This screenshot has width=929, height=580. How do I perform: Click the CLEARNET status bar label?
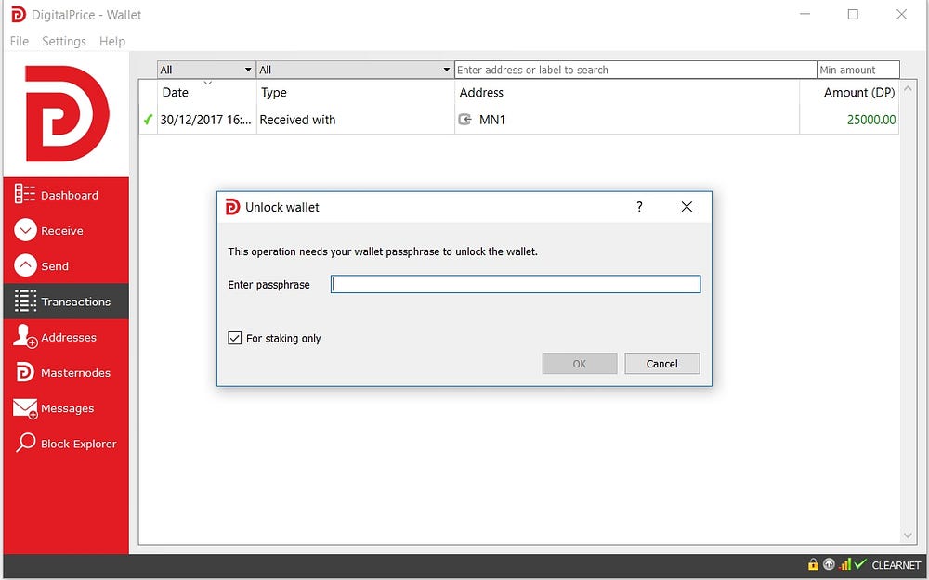point(896,565)
